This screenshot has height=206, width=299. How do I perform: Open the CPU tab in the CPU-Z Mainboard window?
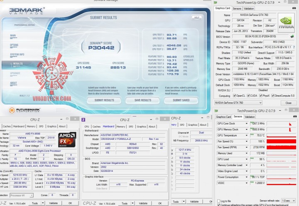[x=87, y=127]
